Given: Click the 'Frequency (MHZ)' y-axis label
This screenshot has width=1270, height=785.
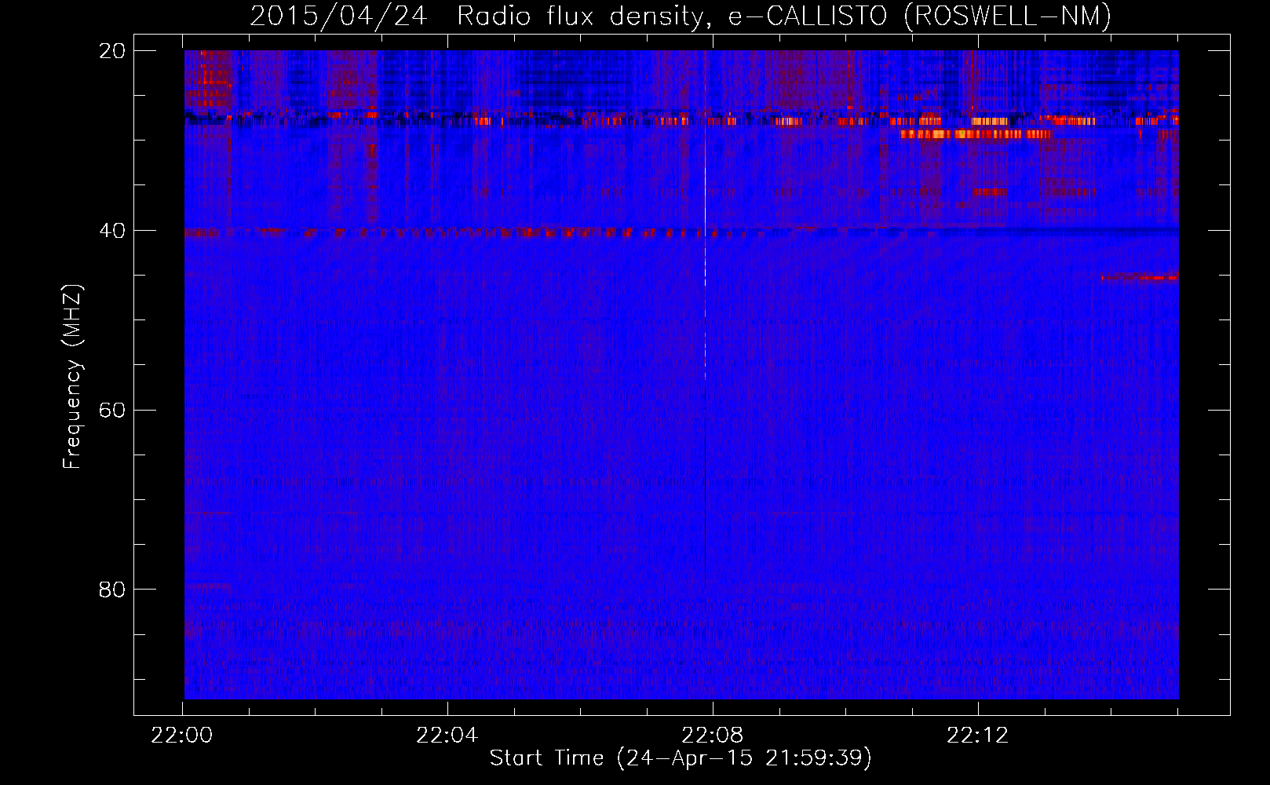Looking at the screenshot, I should [x=72, y=377].
